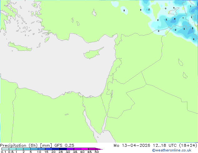Click the "GFS 0.25" model label
The width and height of the screenshot is (198, 153).
tap(64, 146)
